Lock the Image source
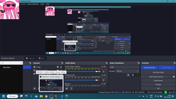 point(61,67)
